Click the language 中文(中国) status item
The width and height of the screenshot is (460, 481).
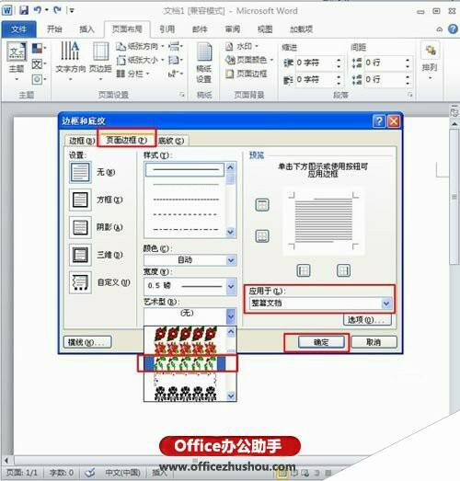point(122,473)
